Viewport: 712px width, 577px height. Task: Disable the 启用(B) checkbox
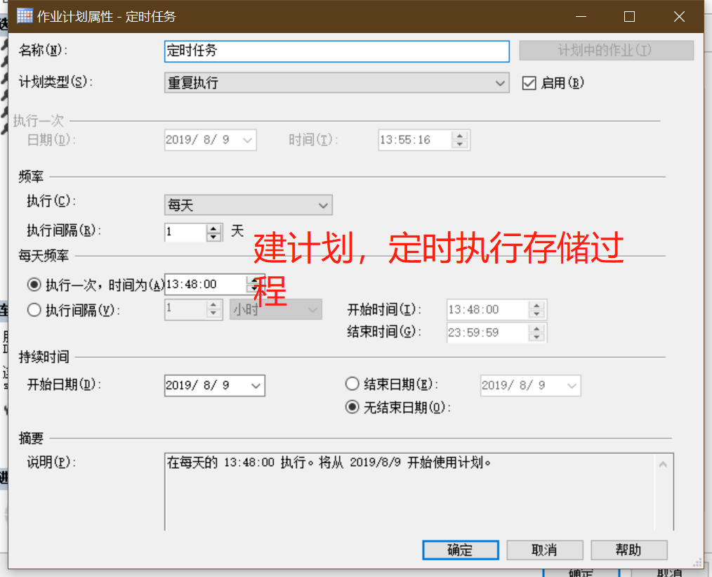[529, 82]
